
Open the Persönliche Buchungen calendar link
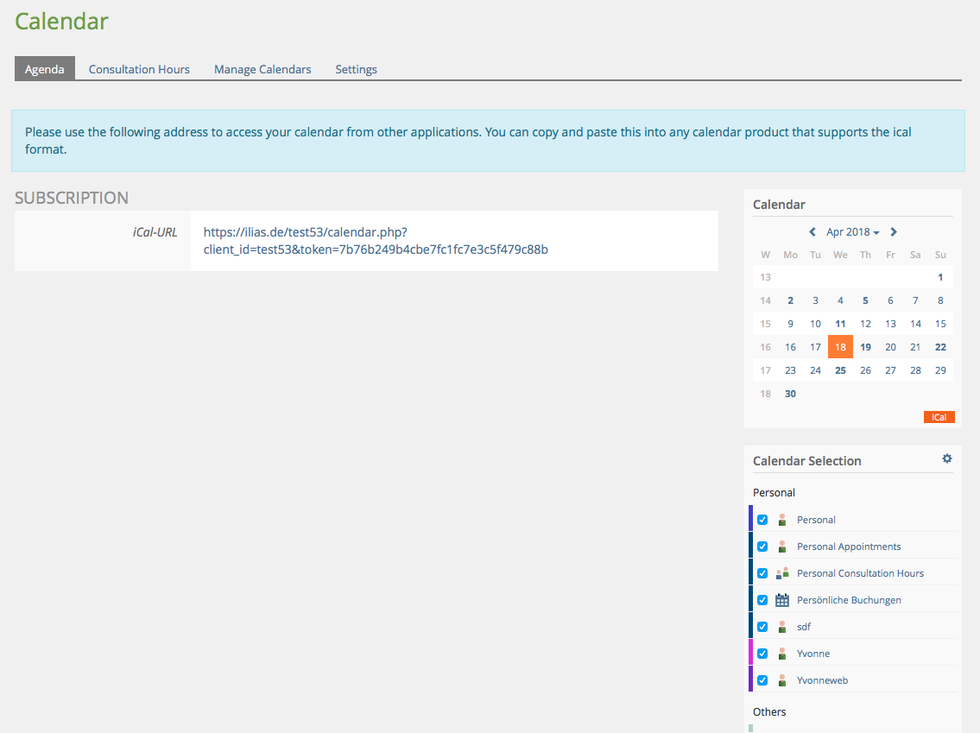coord(849,600)
